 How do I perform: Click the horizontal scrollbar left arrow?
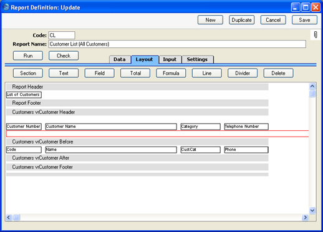point(9,218)
